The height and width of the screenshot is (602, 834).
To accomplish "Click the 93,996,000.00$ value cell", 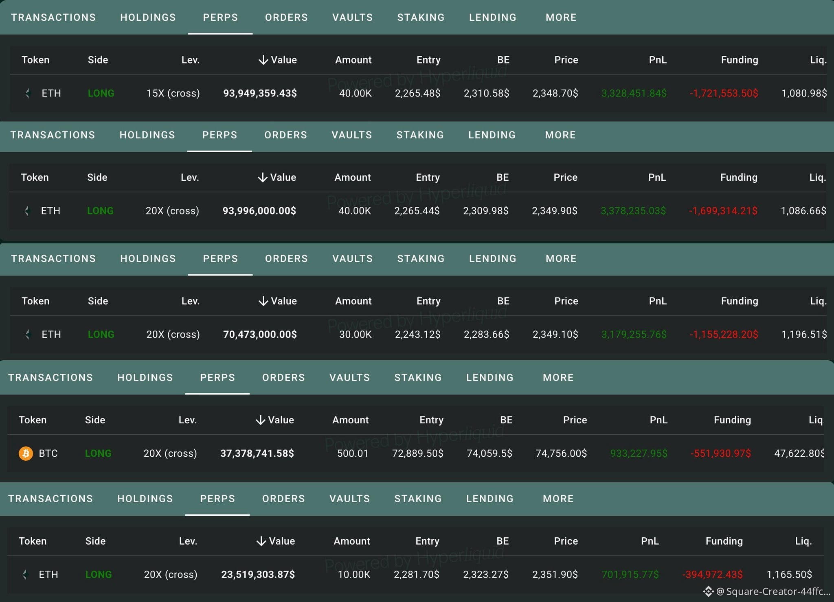I will (259, 211).
